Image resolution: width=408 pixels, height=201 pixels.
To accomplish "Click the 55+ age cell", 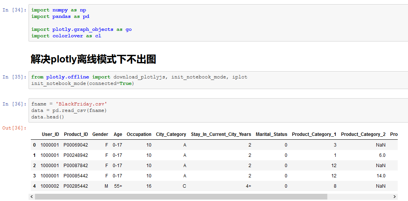I will point(118,186).
